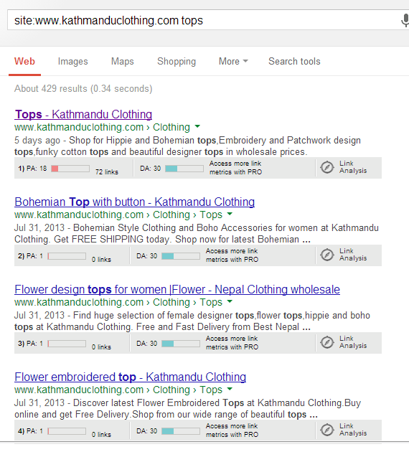Click the '4) PA: 1' label
The height and width of the screenshot is (452, 409).
(x=30, y=431)
